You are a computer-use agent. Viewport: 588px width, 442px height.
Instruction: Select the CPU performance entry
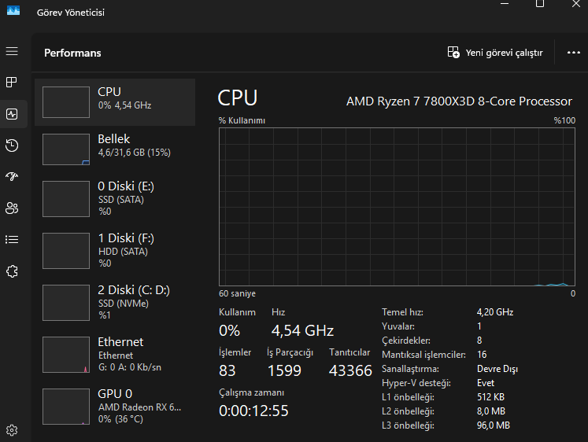pyautogui.click(x=115, y=102)
